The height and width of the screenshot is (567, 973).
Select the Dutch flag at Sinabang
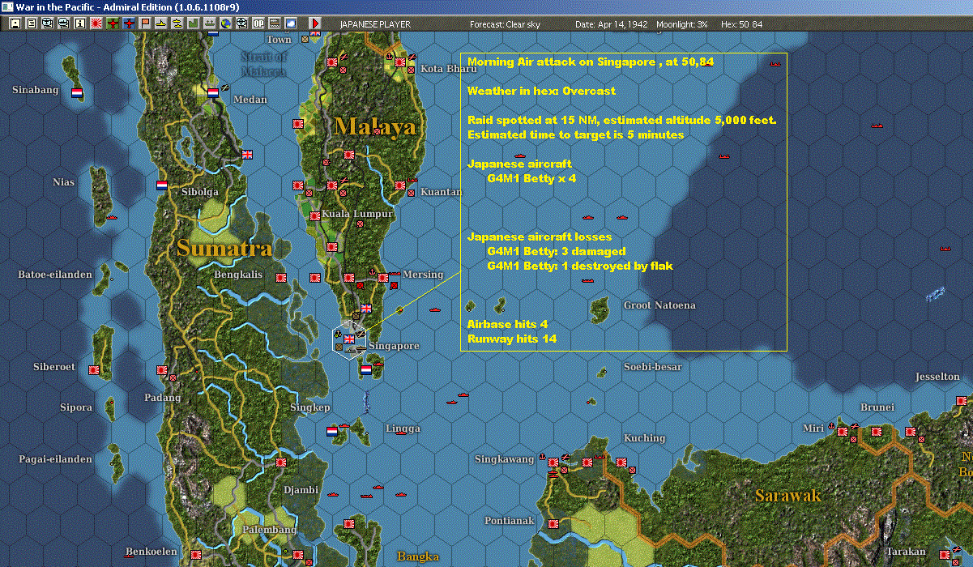click(x=77, y=92)
